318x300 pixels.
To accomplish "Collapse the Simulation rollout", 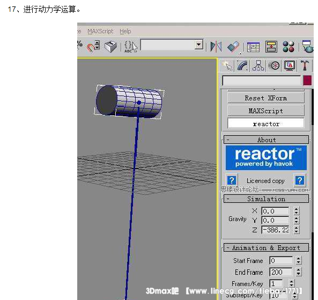I will point(266,199).
